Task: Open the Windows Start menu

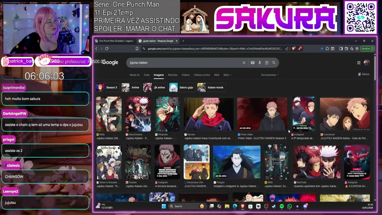Action: tap(164, 206)
